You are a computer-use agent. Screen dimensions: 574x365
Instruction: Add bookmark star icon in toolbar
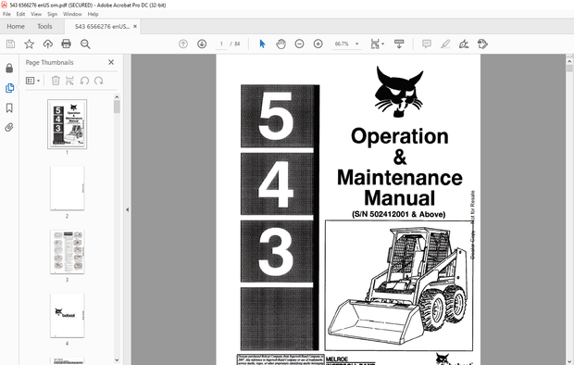pyautogui.click(x=30, y=44)
